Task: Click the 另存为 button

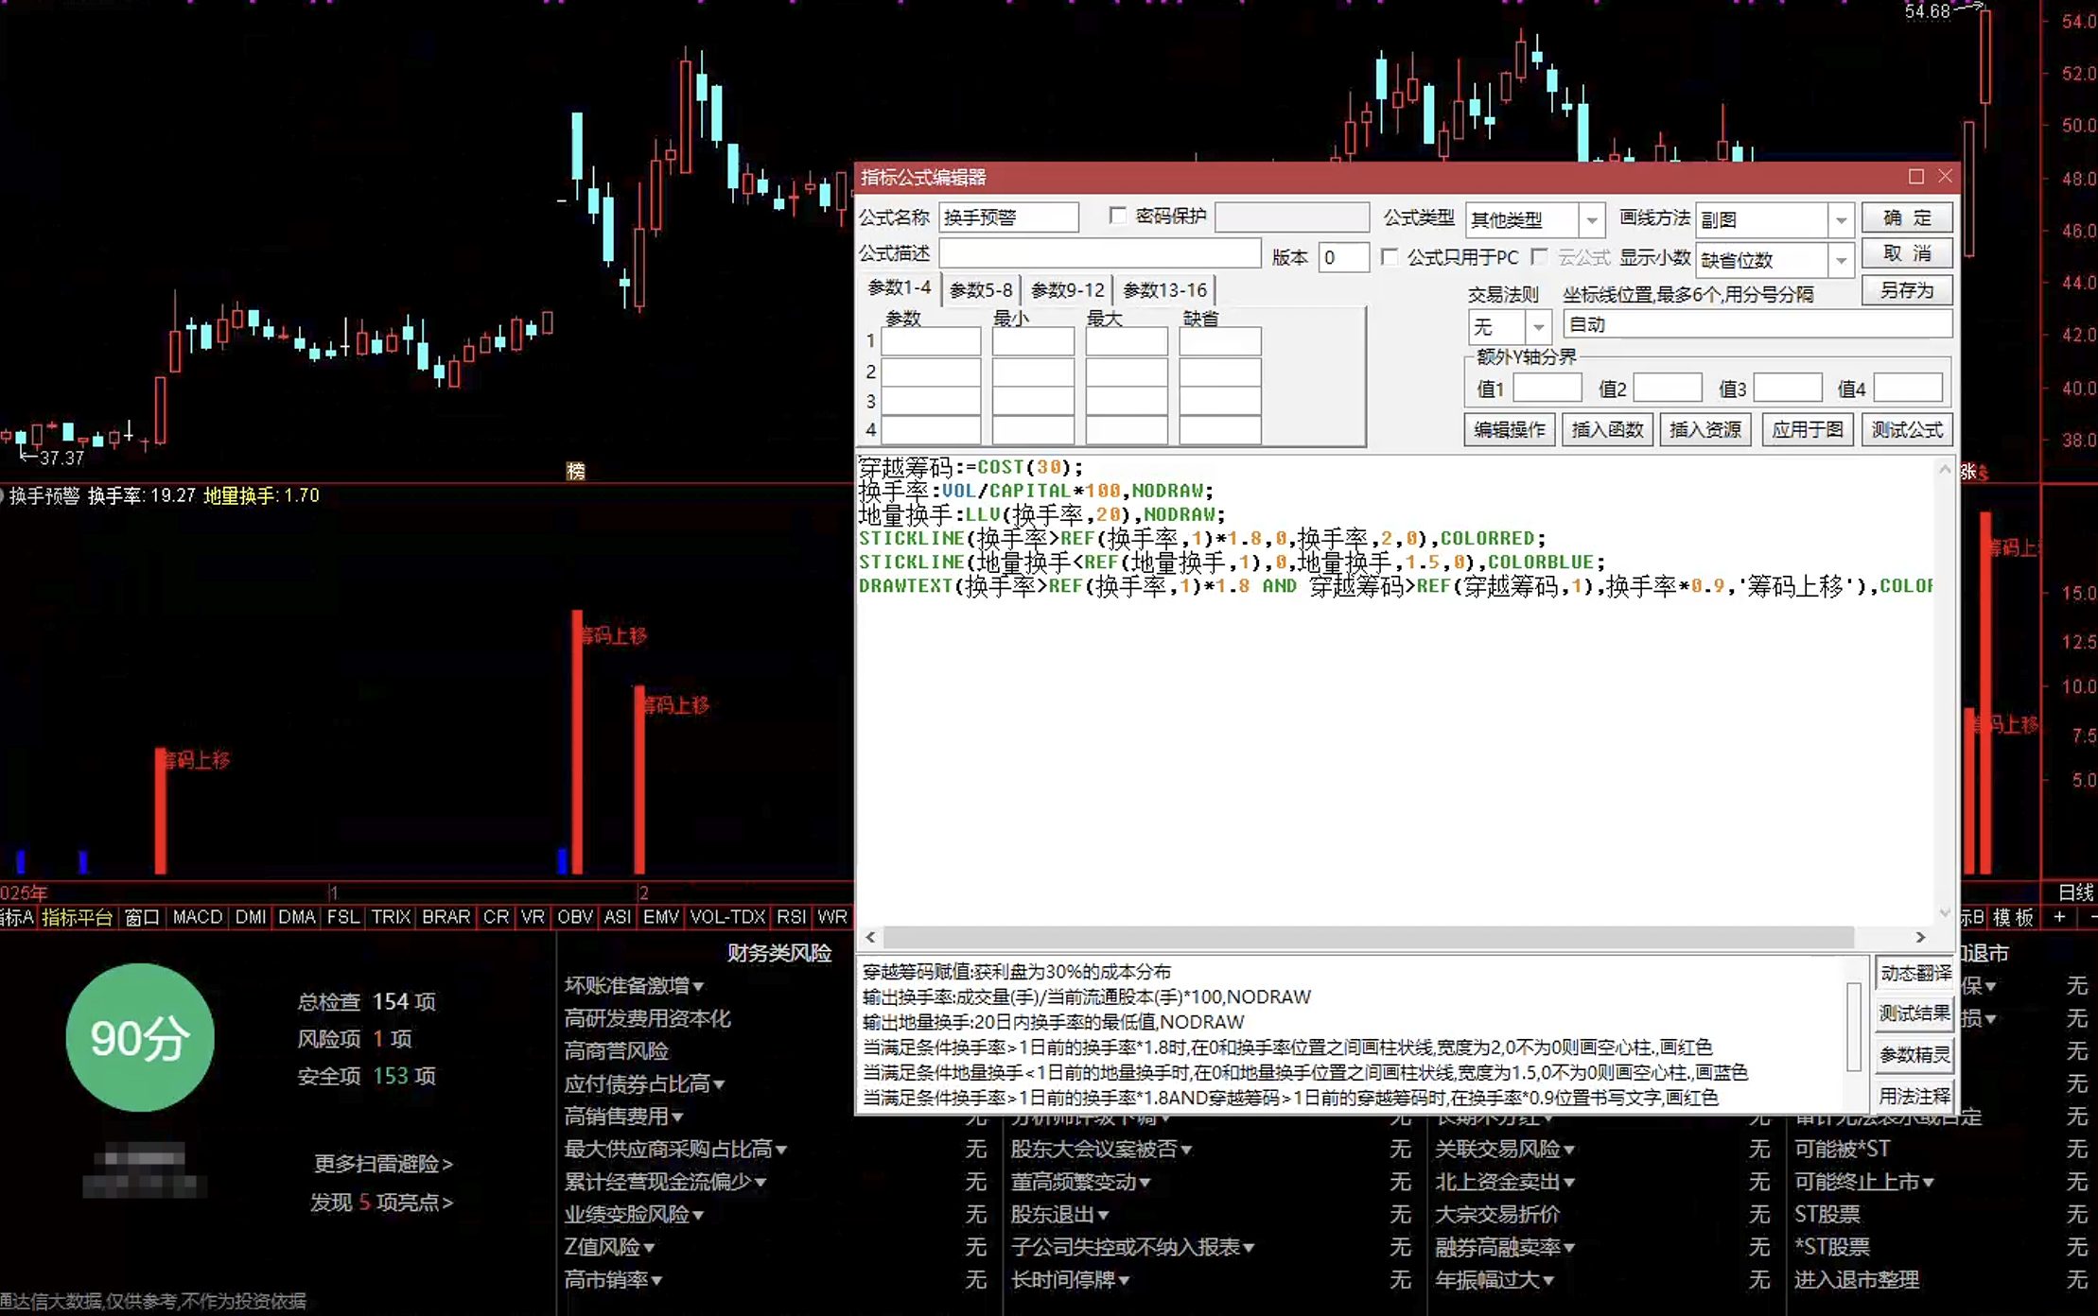Action: coord(1907,290)
